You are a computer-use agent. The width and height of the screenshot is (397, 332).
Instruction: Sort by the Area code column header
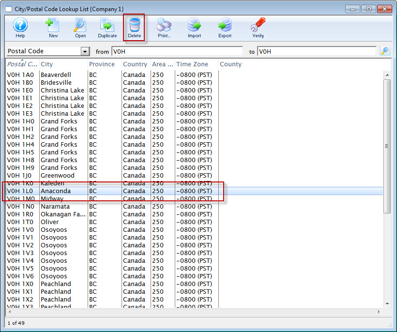click(x=163, y=64)
